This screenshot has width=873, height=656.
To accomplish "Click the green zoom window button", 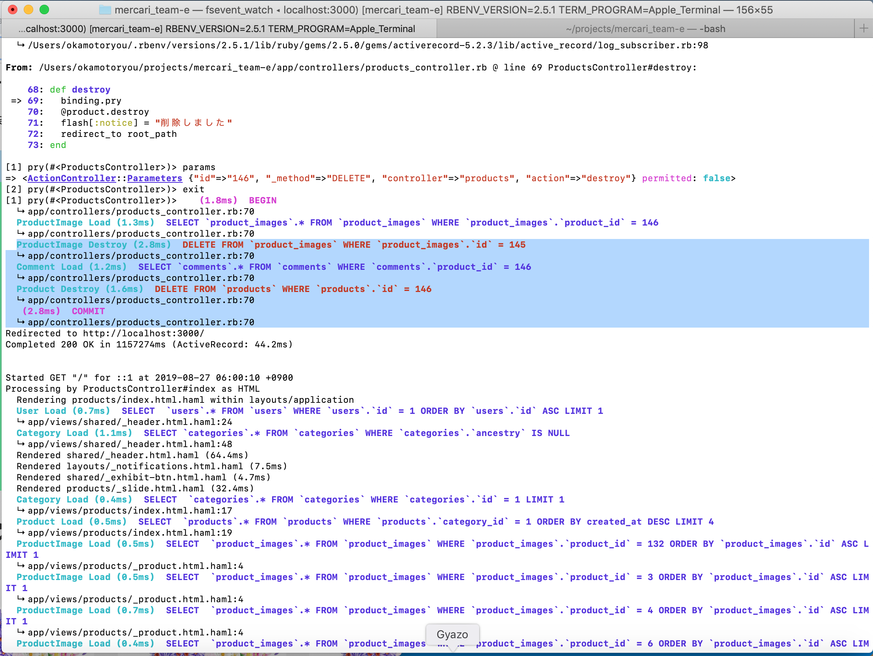I will 44,9.
